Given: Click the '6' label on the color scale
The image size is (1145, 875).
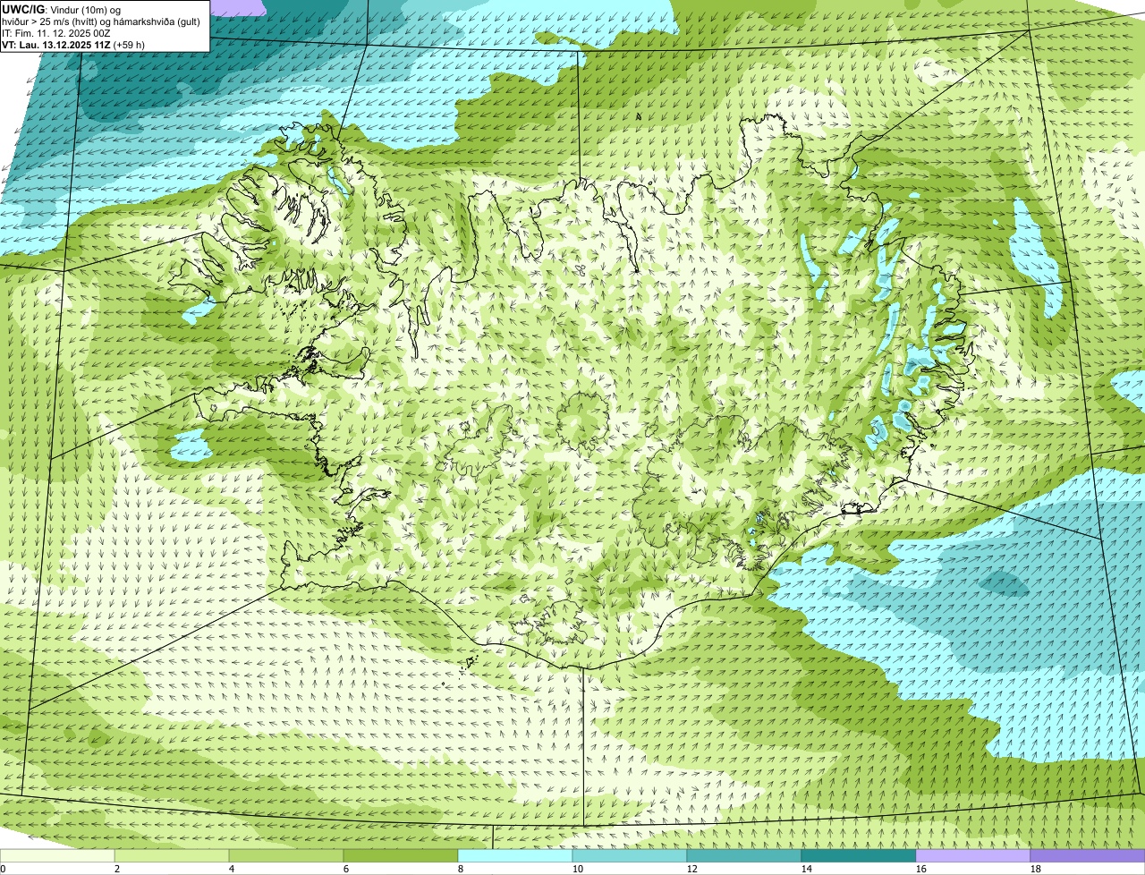Looking at the screenshot, I should coord(346,869).
